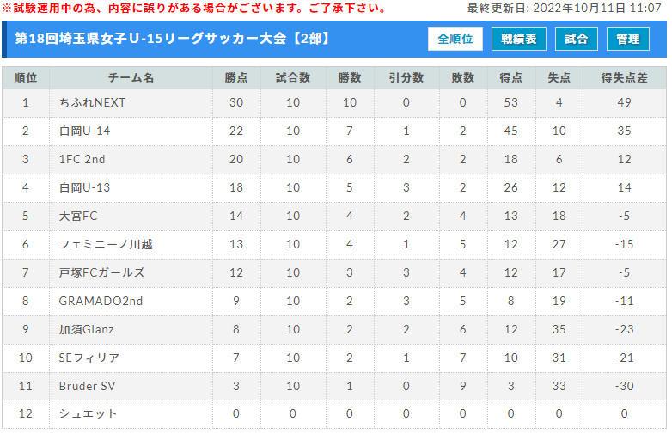This screenshot has width=672, height=434.
Task: Click the 順位 column header
Action: (x=26, y=78)
